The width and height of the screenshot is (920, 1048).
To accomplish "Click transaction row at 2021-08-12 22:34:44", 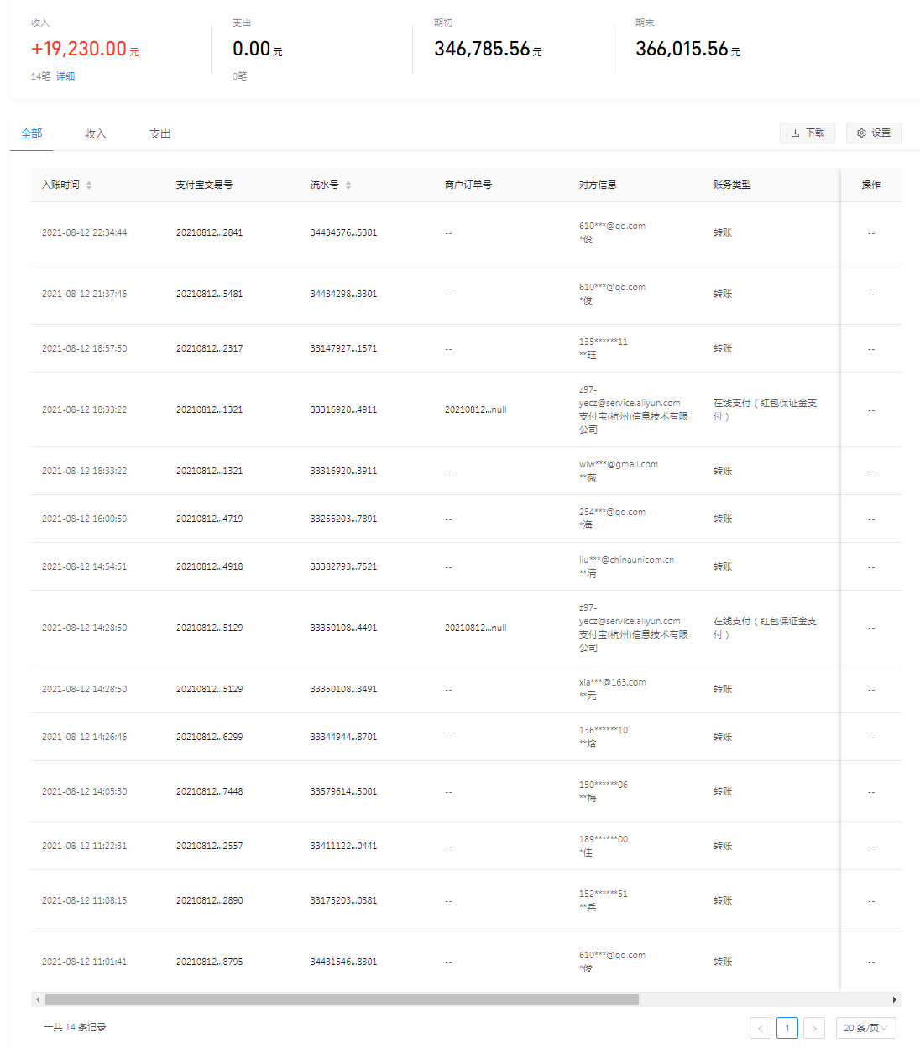I will pos(84,232).
